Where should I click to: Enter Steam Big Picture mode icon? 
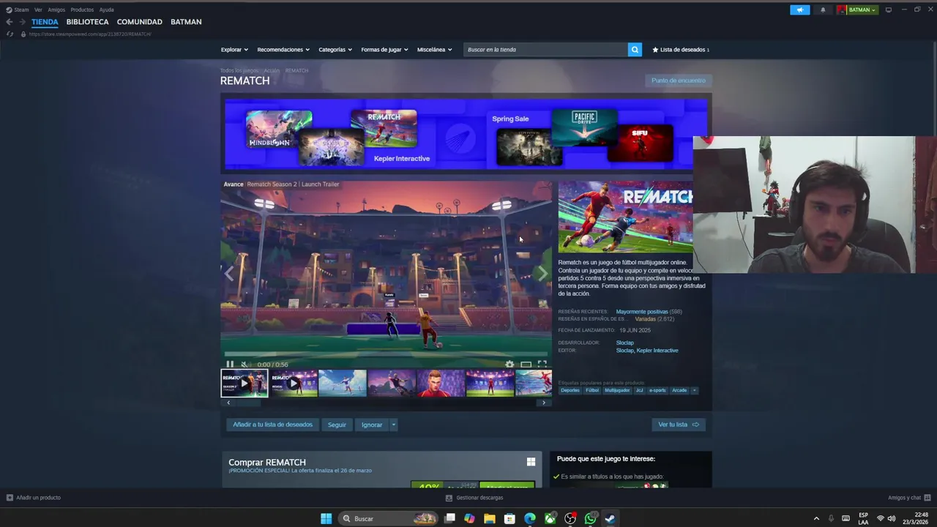pyautogui.click(x=889, y=10)
